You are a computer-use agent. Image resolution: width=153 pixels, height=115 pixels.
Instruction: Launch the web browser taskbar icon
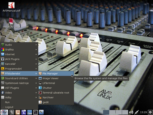pos(24,112)
